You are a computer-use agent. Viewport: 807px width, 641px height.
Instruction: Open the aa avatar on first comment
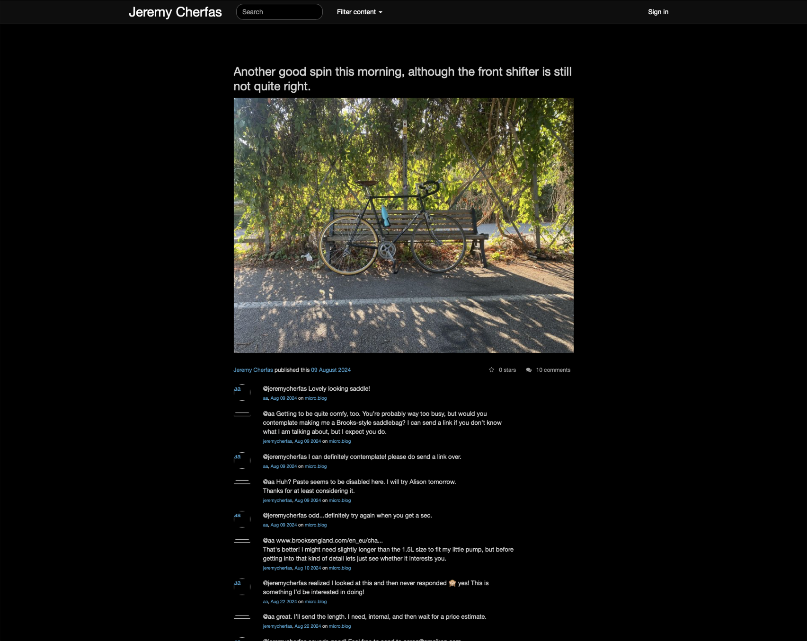coord(242,393)
